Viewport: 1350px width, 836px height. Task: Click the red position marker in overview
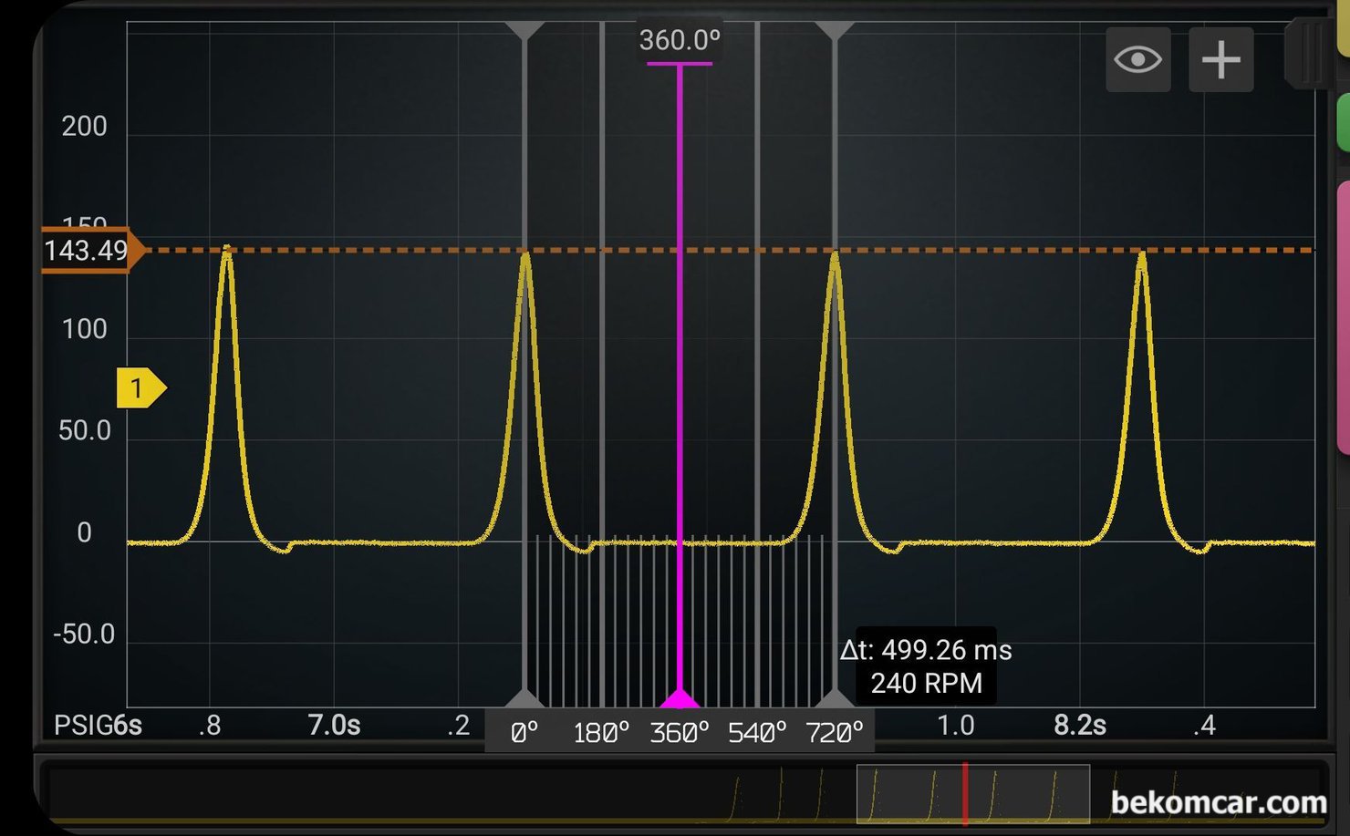pos(965,793)
